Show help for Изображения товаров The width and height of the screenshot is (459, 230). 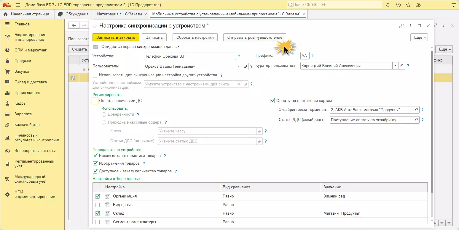144,163
